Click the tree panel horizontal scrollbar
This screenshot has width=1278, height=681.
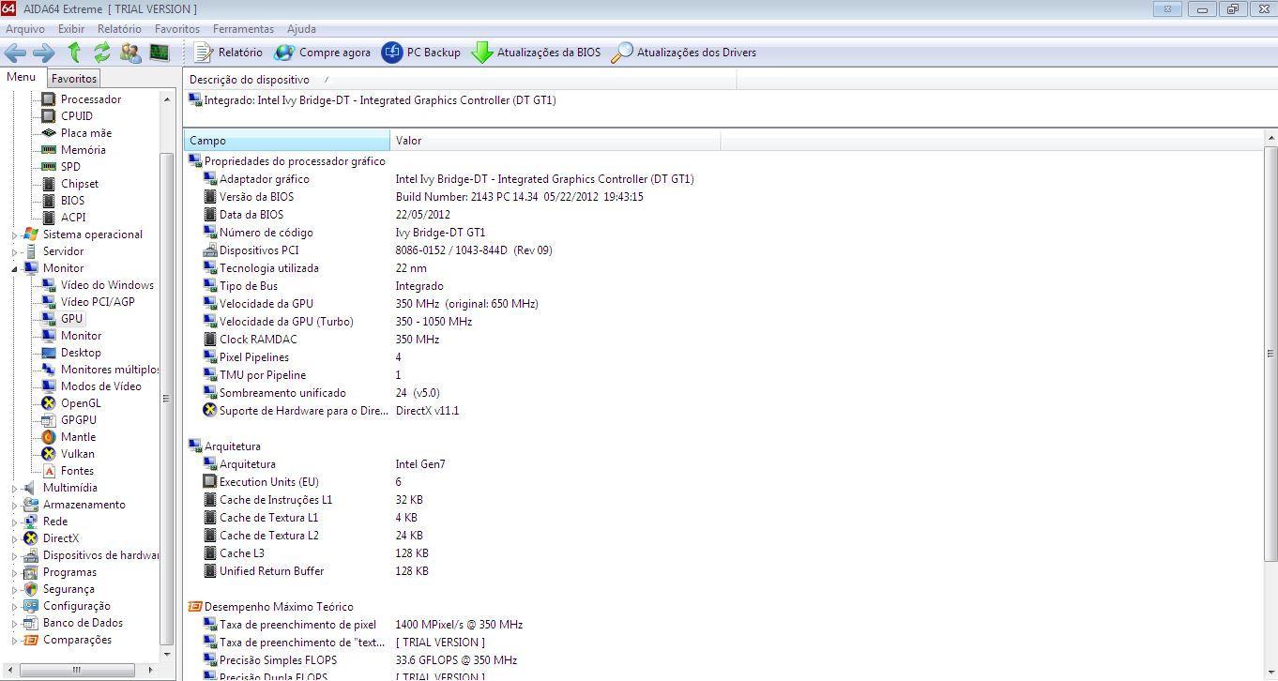pyautogui.click(x=76, y=670)
